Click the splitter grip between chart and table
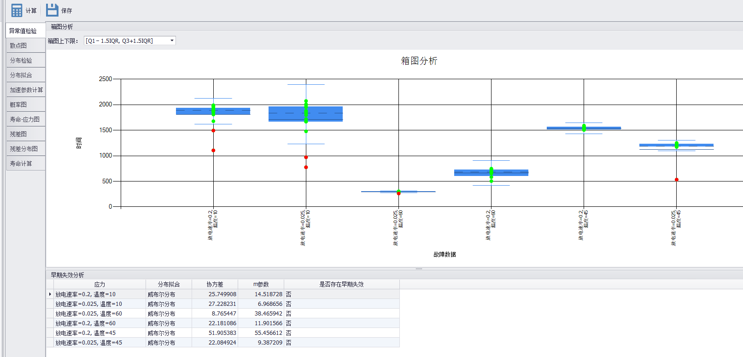This screenshot has width=743, height=357. 419,269
